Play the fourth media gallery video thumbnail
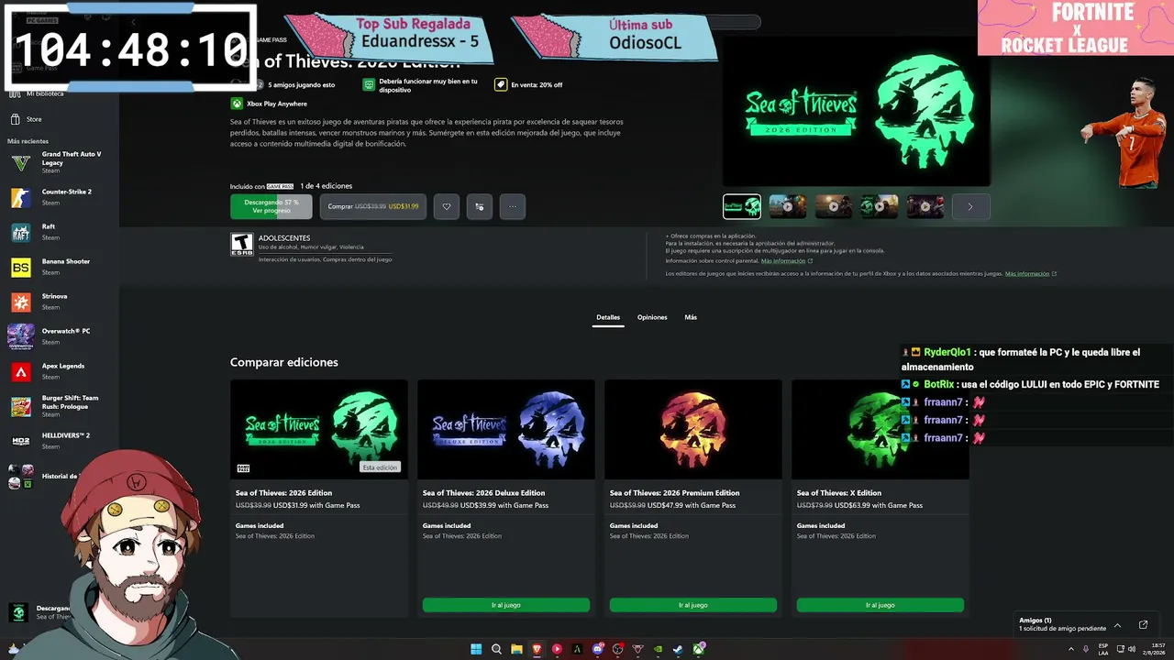The width and height of the screenshot is (1174, 660). pos(880,206)
